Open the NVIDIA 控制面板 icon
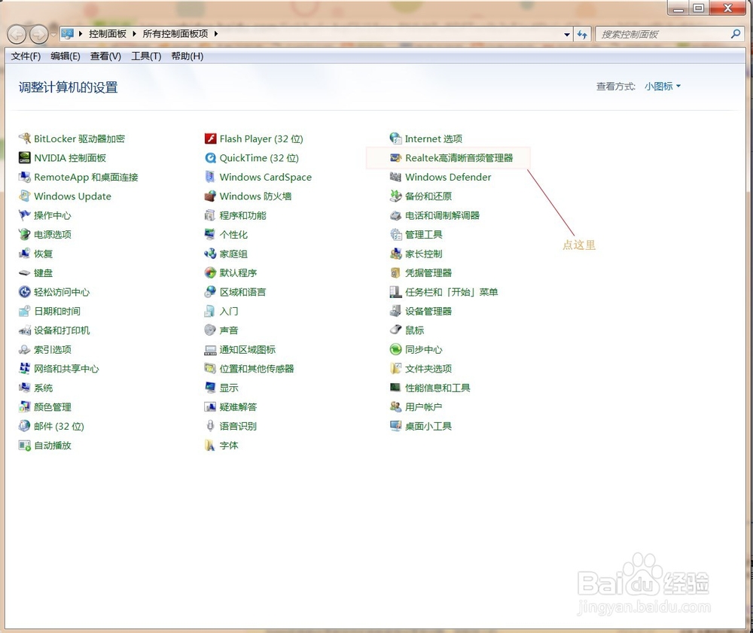753x633 pixels. [25, 158]
